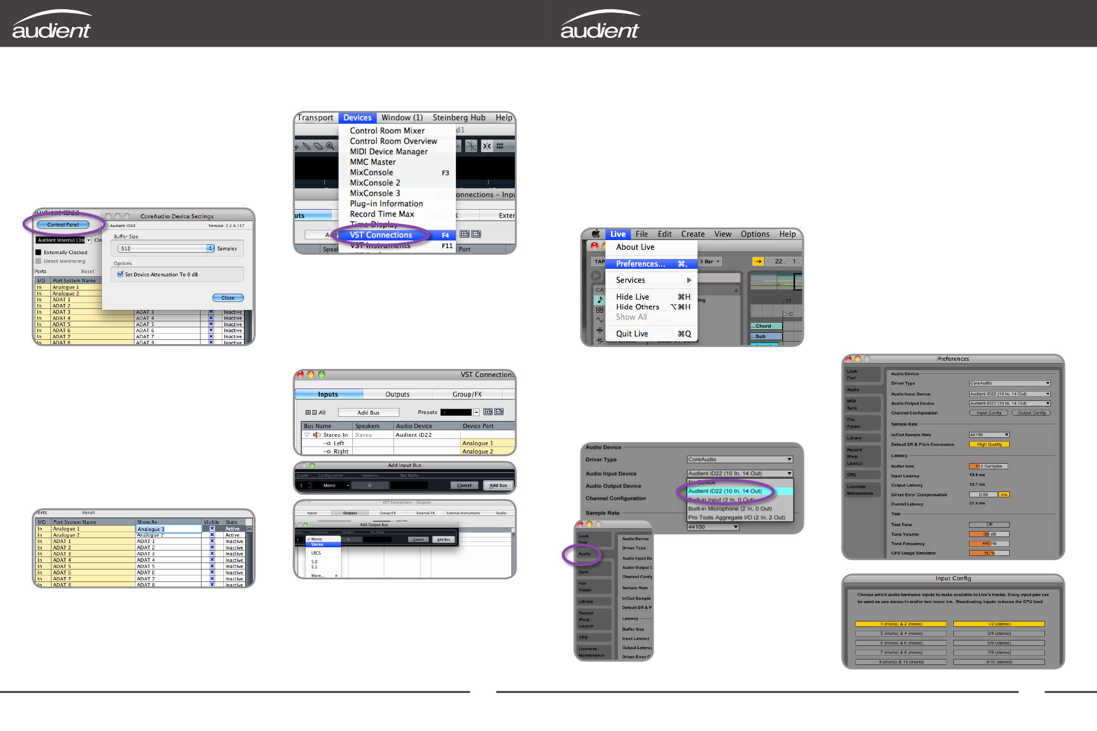Switch to Group/FX tab in VST Connections window
Image resolution: width=1097 pixels, height=731 pixels.
[x=467, y=394]
